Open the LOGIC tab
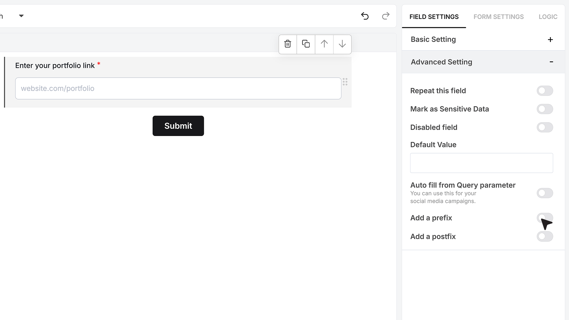569x320 pixels. click(x=548, y=17)
